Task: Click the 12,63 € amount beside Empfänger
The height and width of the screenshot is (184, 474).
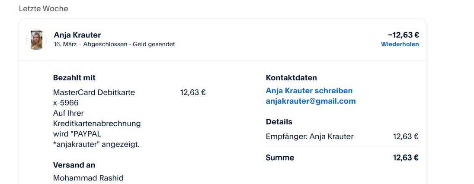Action: [x=405, y=136]
